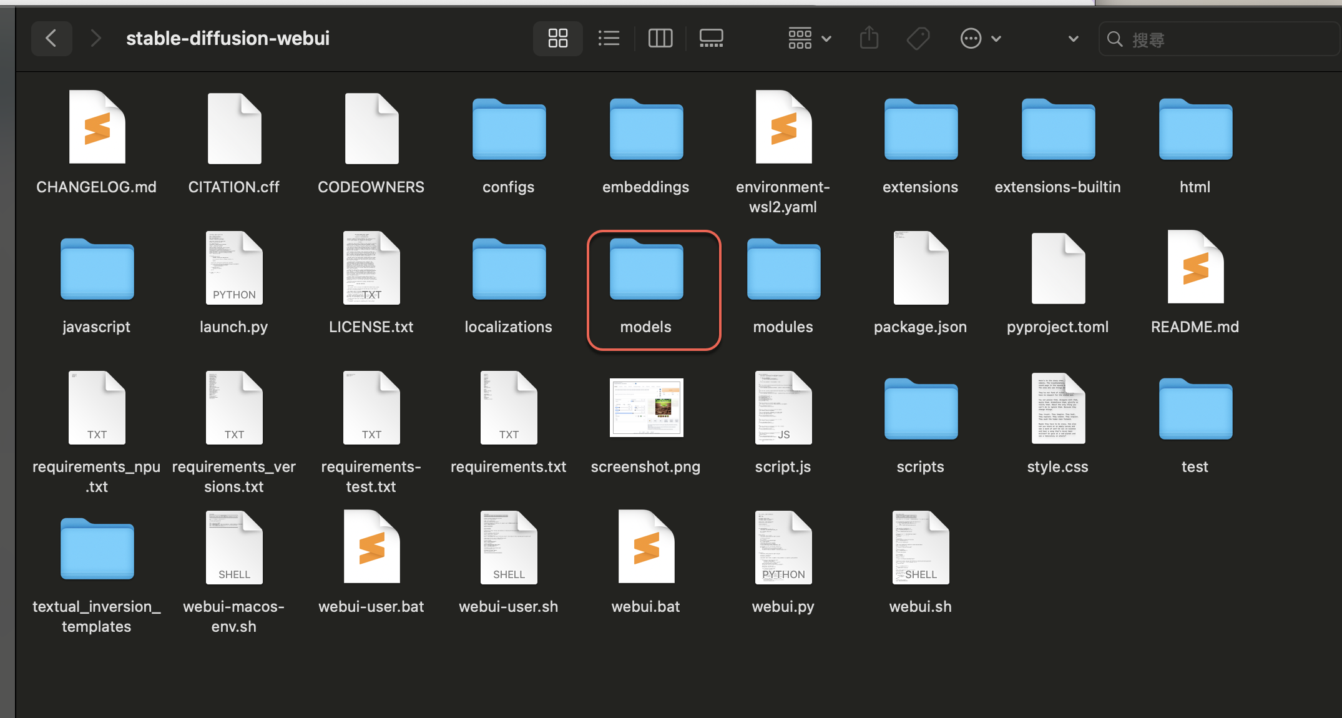The width and height of the screenshot is (1342, 718).
Task: Click in the search field
Action: pyautogui.click(x=1217, y=39)
